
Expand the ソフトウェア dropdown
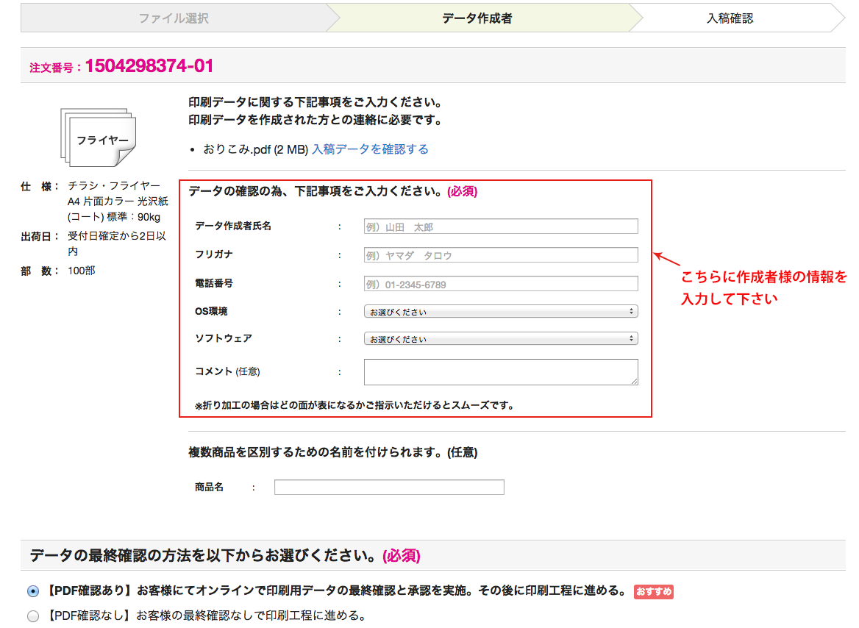click(501, 339)
